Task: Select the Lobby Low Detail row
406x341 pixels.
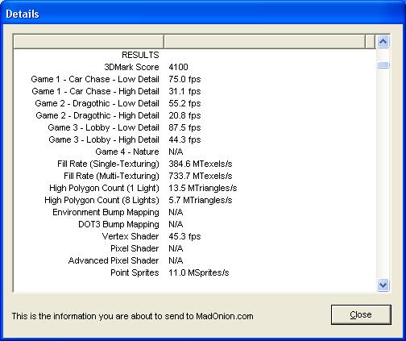Action: click(195, 127)
